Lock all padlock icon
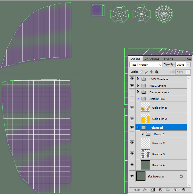Viewport: 193px width, 194px height. [157, 72]
